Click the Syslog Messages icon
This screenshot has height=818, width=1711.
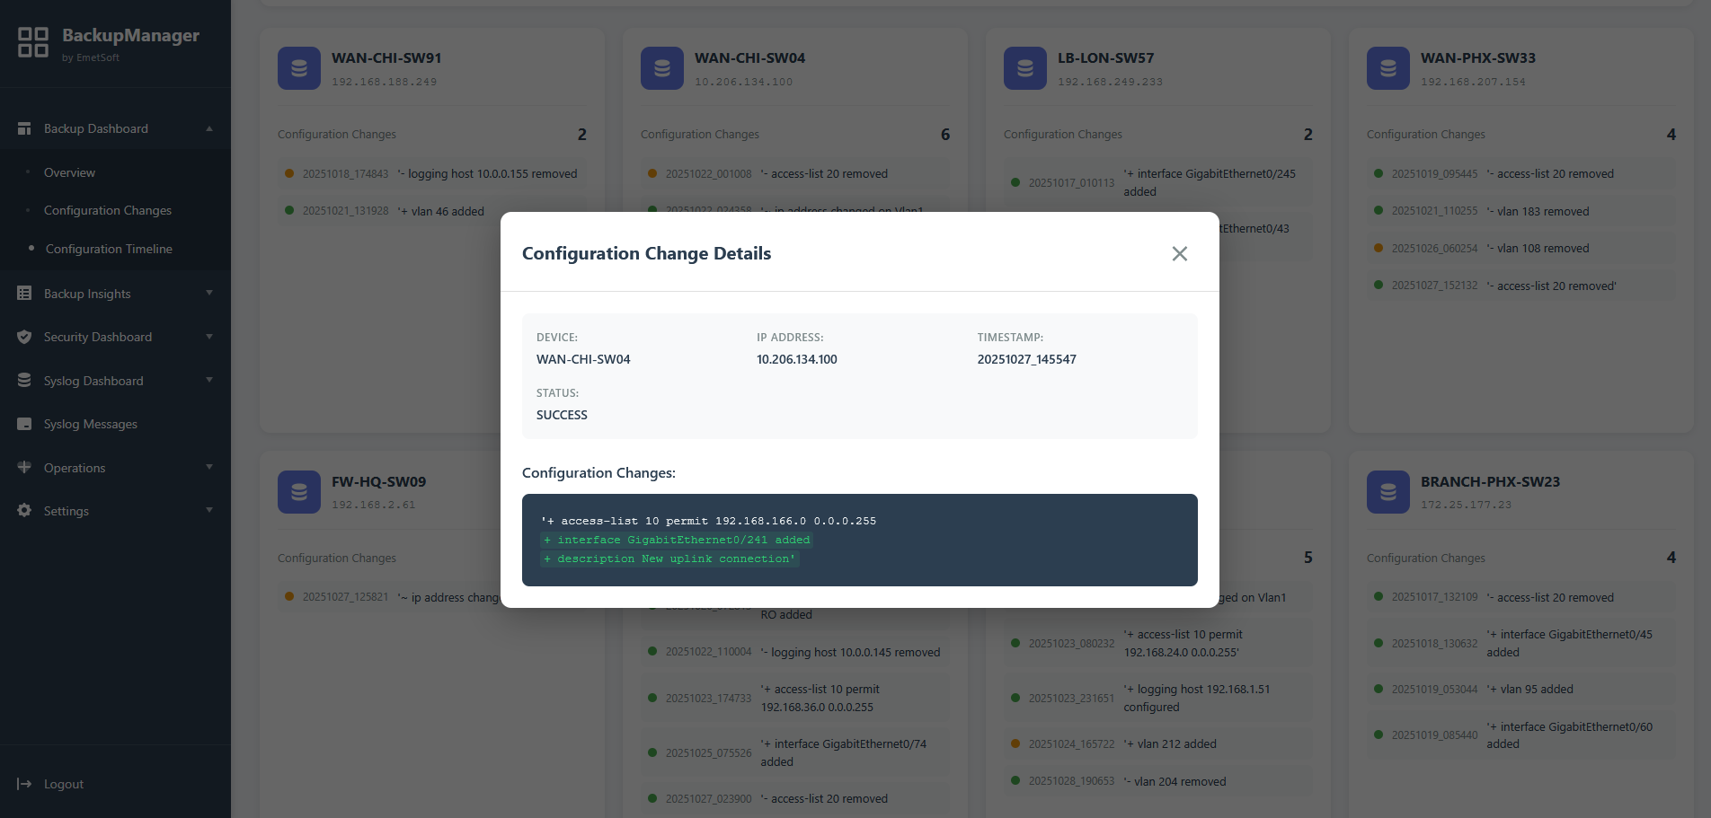point(24,423)
